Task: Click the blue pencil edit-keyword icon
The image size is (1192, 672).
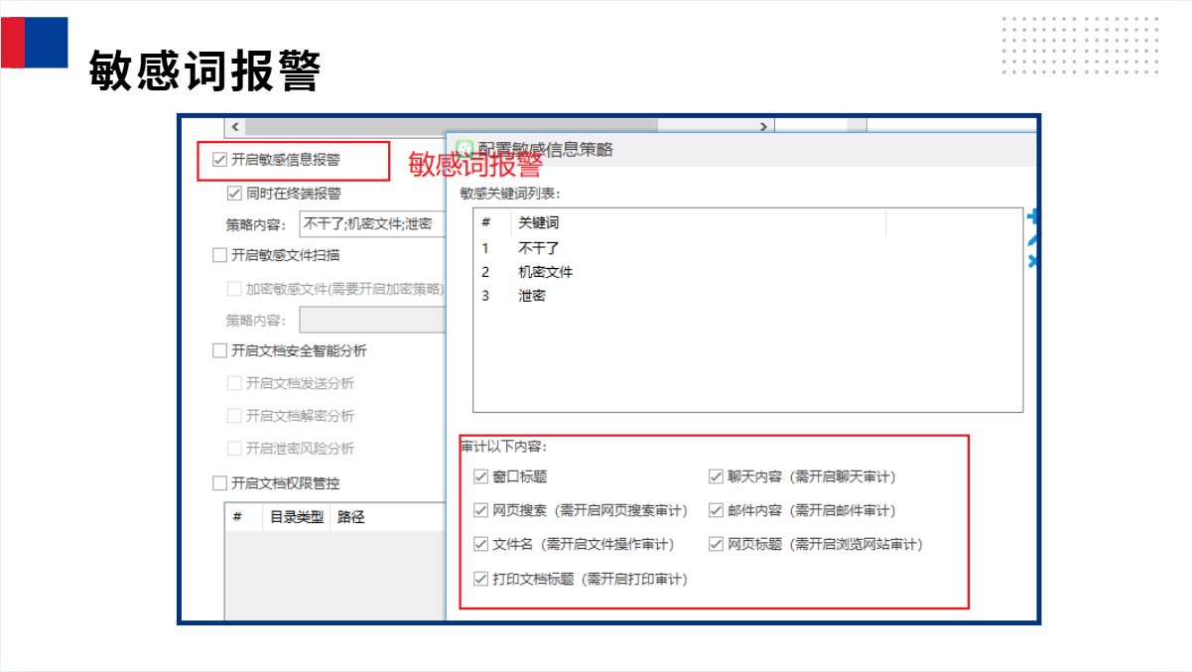Action: (1033, 239)
